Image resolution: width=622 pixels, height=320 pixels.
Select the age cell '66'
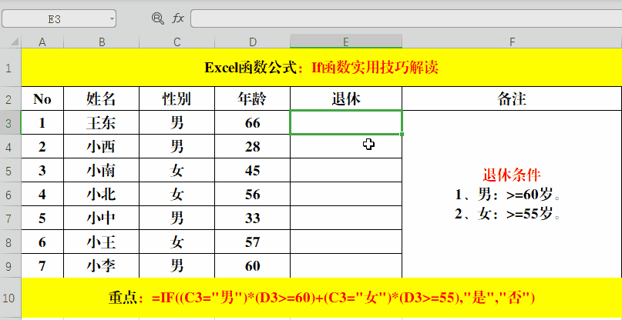coord(252,123)
